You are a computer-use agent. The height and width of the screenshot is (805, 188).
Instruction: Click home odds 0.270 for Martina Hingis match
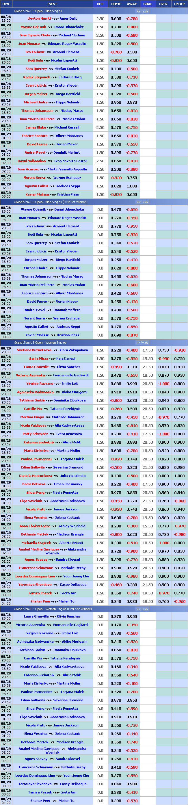tap(116, 417)
